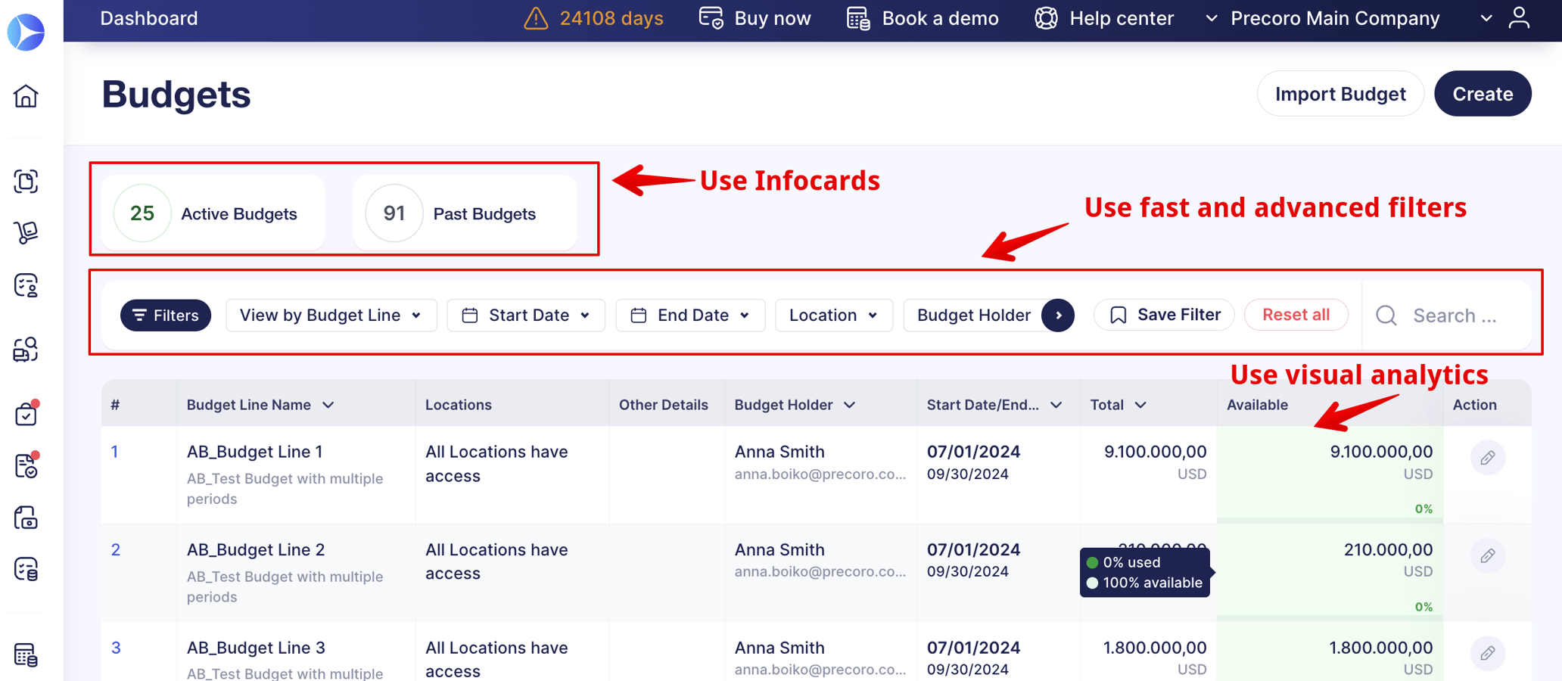The width and height of the screenshot is (1562, 681).
Task: Expand the Budget Holder filter
Action: click(x=1058, y=315)
